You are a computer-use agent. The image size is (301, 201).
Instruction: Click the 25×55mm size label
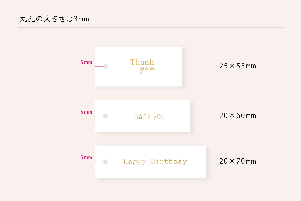(x=238, y=66)
